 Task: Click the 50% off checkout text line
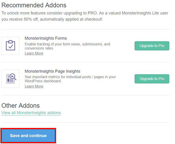click(x=52, y=19)
